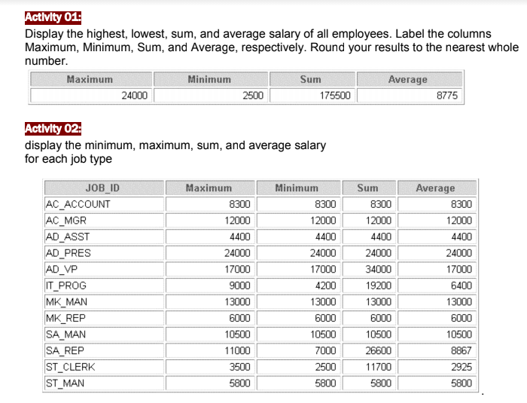
Task: Select the ST_CLERK job cell
Action: tap(104, 367)
